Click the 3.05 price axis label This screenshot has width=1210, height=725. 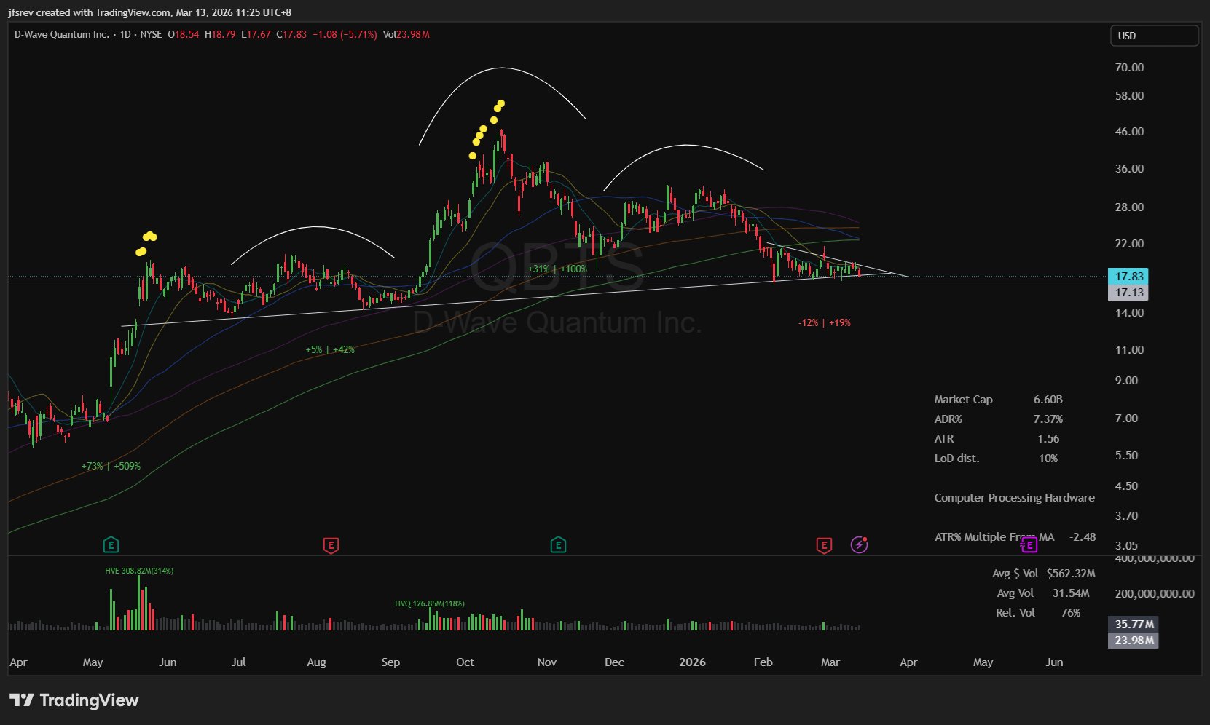pos(1126,546)
